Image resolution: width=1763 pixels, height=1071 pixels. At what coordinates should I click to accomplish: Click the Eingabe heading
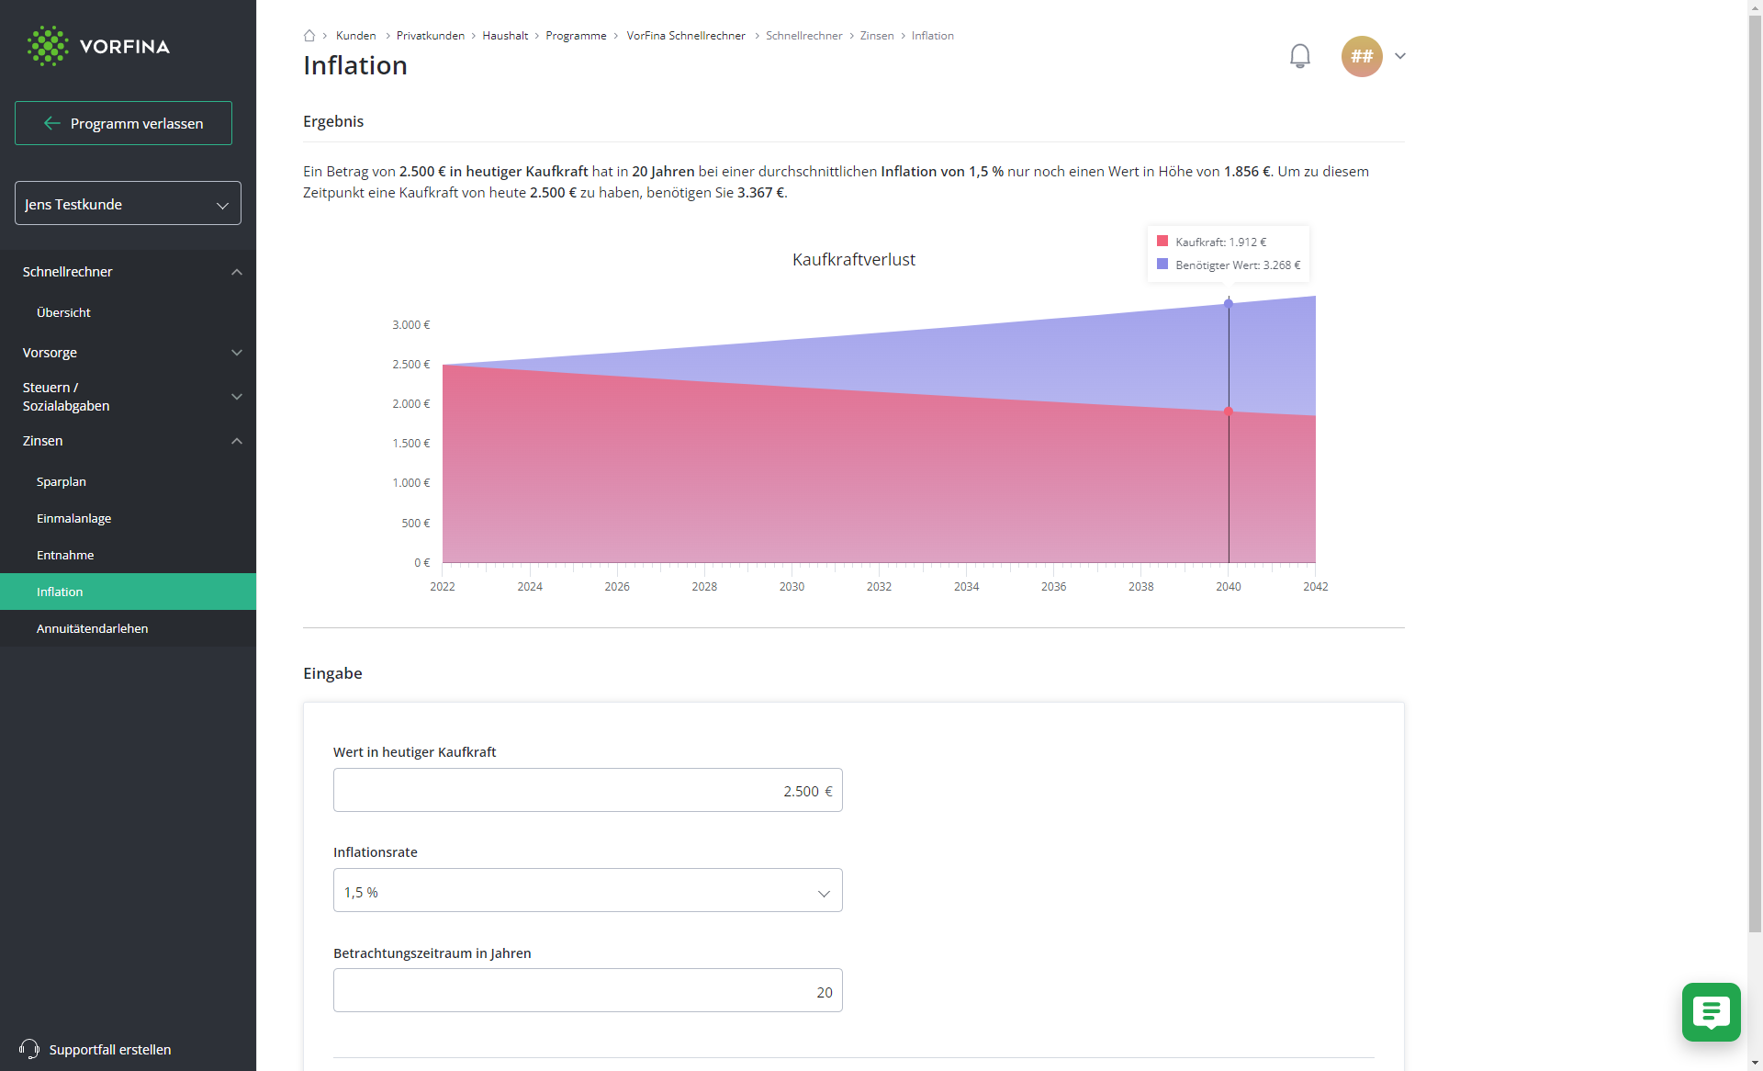(x=332, y=673)
